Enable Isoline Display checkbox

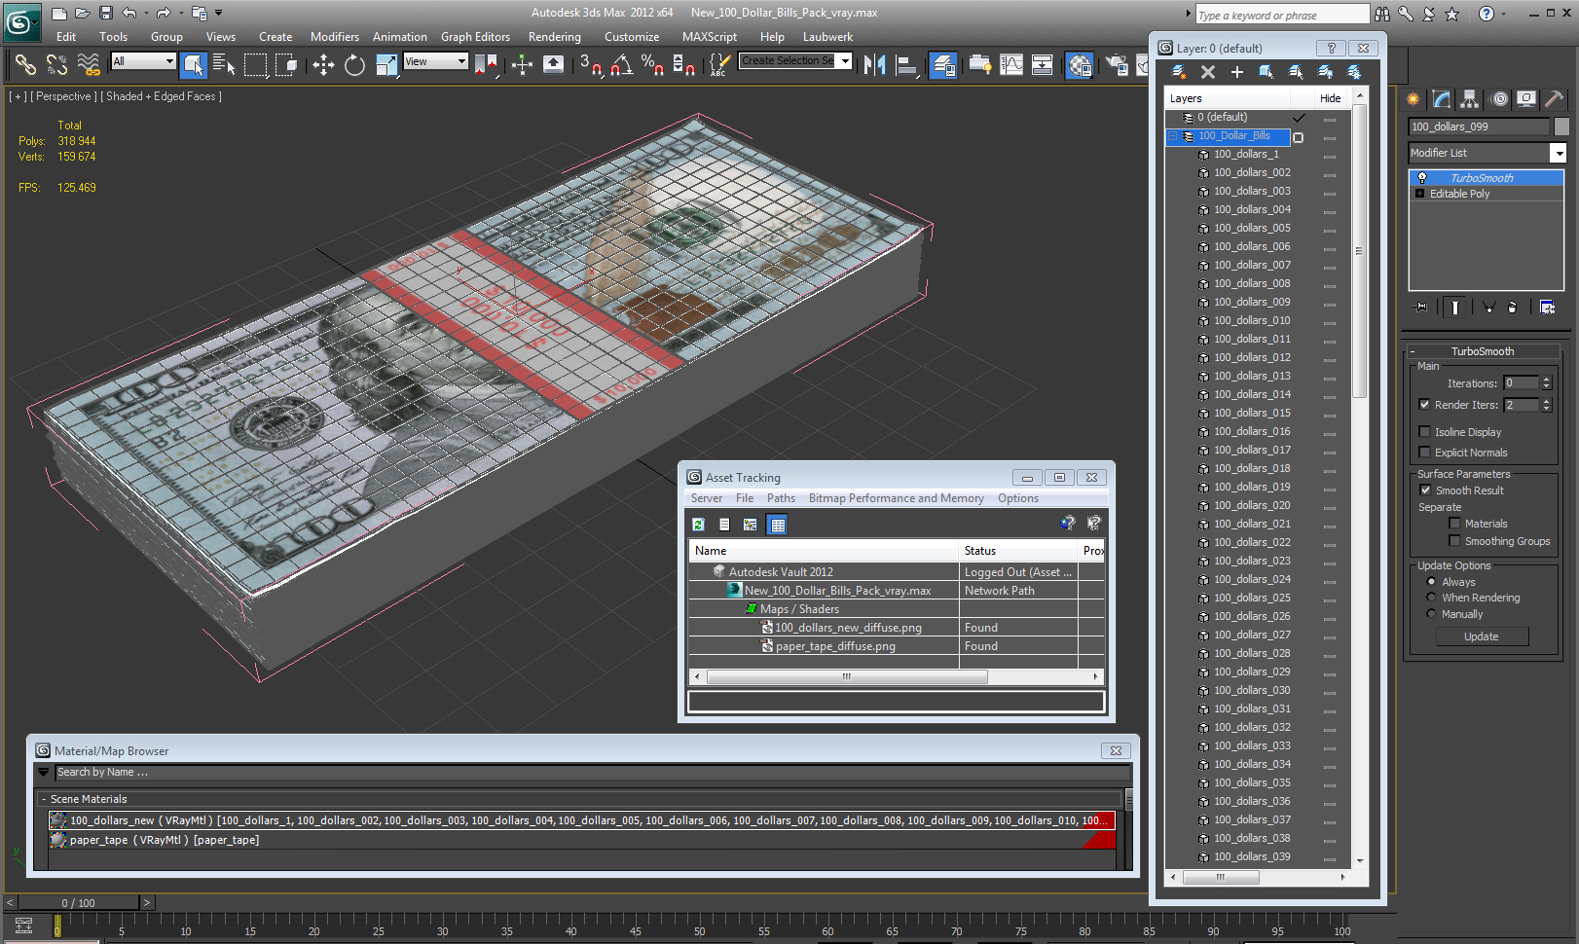pyautogui.click(x=1425, y=432)
